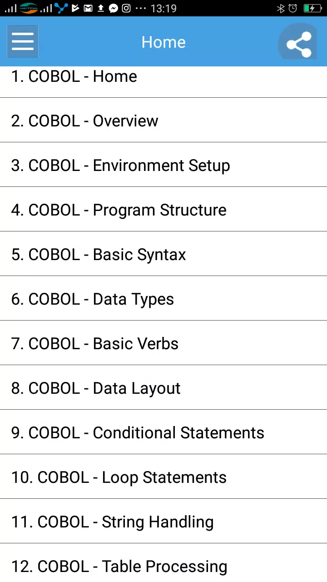327x582 pixels.
Task: Select COBOL - Data Types item
Action: 163,298
